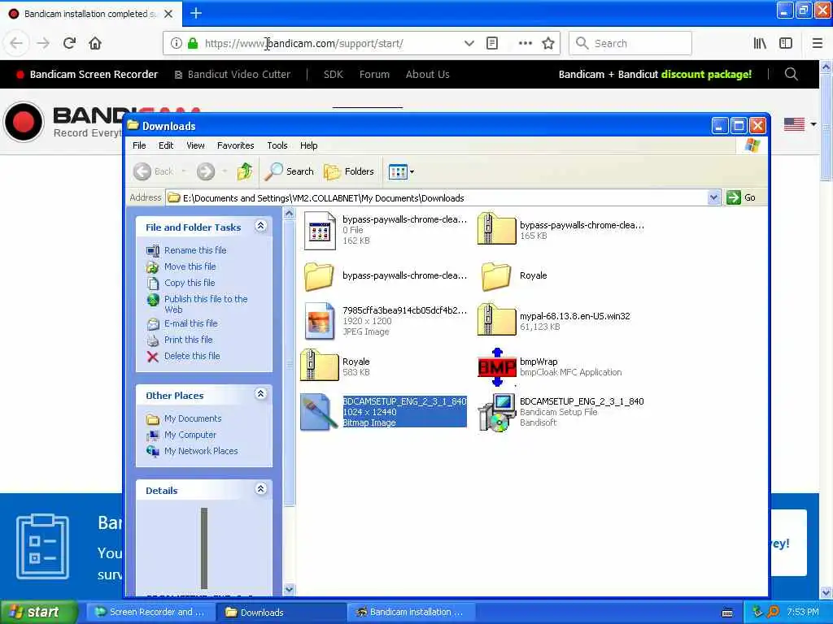Open the Edit menu in Downloads
The width and height of the screenshot is (833, 624).
(166, 145)
